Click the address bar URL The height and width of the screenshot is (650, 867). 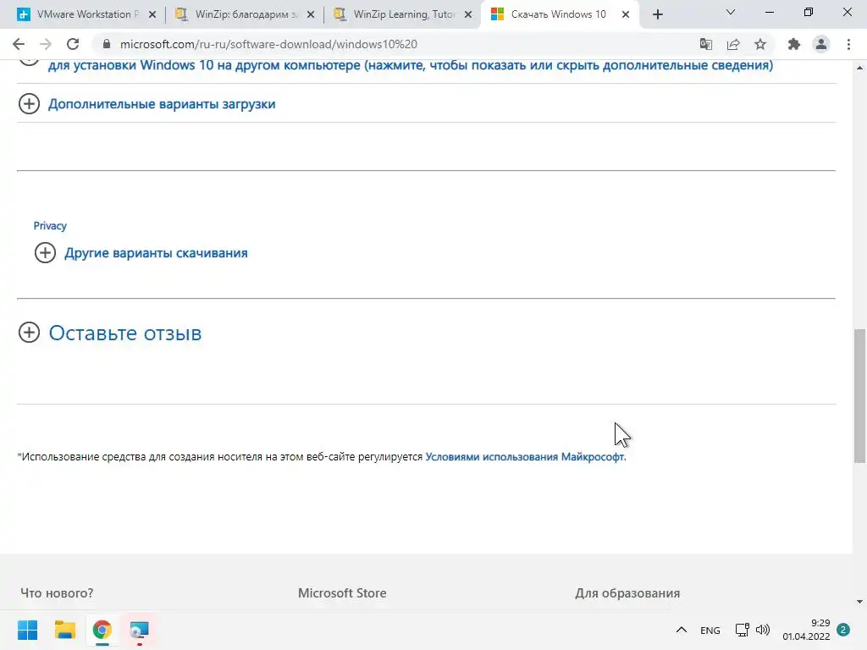[268, 44]
